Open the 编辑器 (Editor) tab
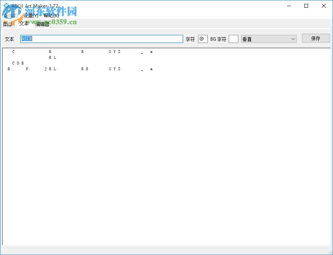The width and height of the screenshot is (333, 255). (x=42, y=23)
